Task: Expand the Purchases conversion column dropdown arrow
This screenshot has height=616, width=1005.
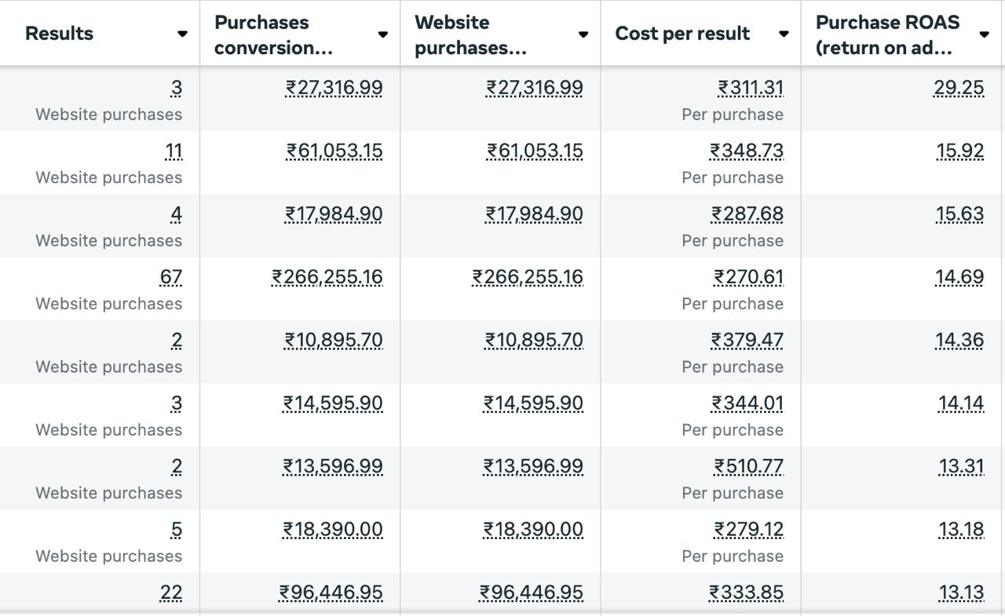Action: tap(382, 34)
